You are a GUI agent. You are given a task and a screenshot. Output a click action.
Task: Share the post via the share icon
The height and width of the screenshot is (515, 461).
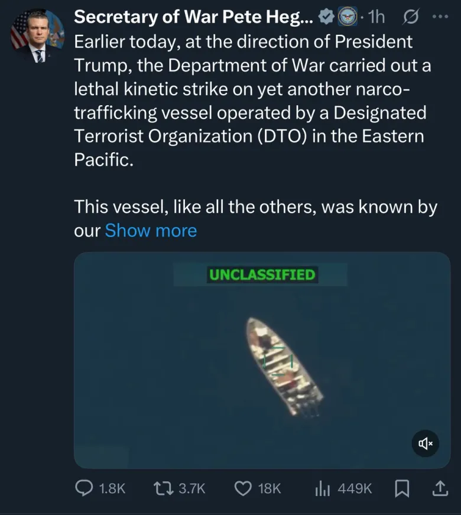click(x=439, y=488)
